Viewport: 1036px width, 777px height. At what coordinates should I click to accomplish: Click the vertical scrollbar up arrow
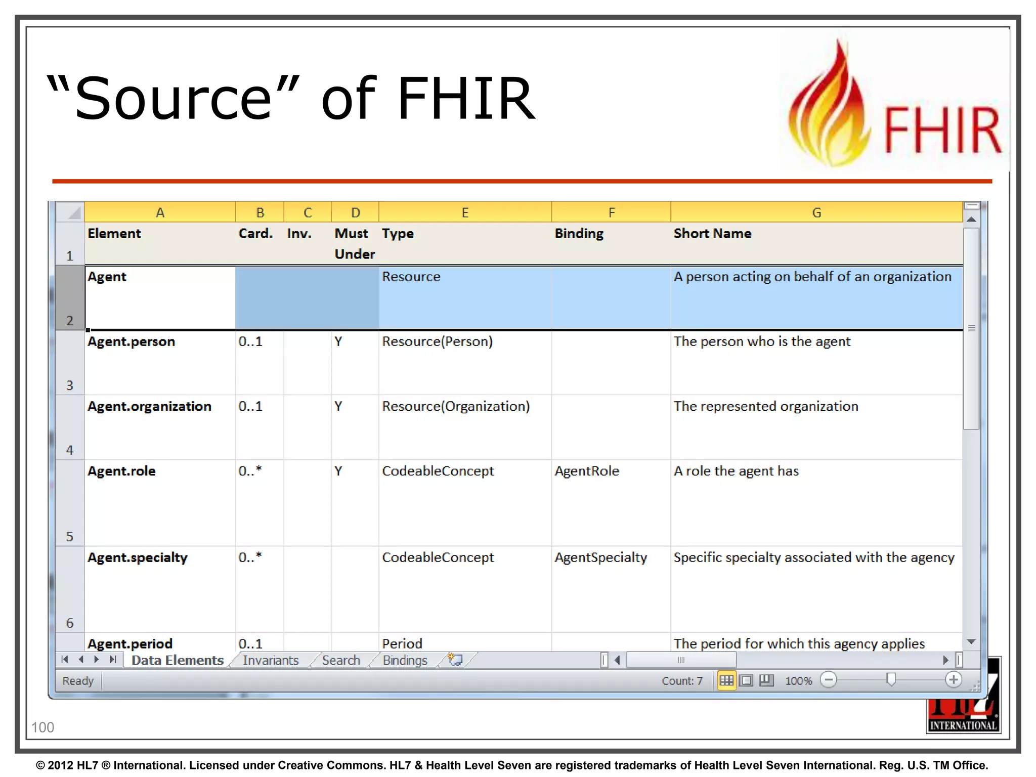pyautogui.click(x=971, y=220)
